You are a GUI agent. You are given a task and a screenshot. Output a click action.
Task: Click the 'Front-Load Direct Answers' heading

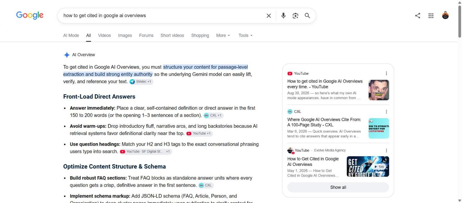[99, 97]
